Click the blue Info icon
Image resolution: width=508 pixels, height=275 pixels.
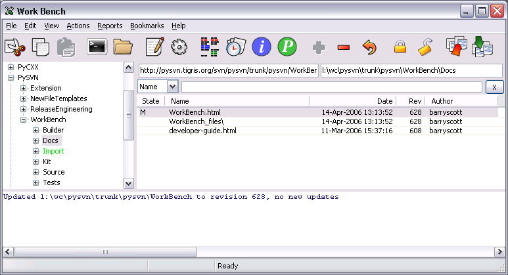point(262,47)
